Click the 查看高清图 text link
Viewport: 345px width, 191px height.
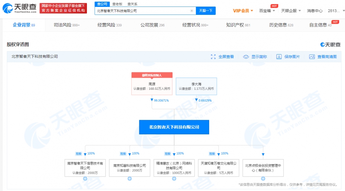(327, 57)
